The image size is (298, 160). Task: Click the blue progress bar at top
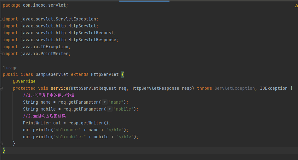(144, 1)
